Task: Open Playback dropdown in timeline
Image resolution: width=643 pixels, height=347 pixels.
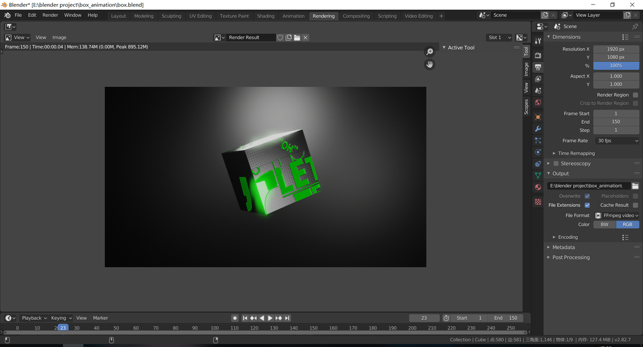Action: click(34, 318)
